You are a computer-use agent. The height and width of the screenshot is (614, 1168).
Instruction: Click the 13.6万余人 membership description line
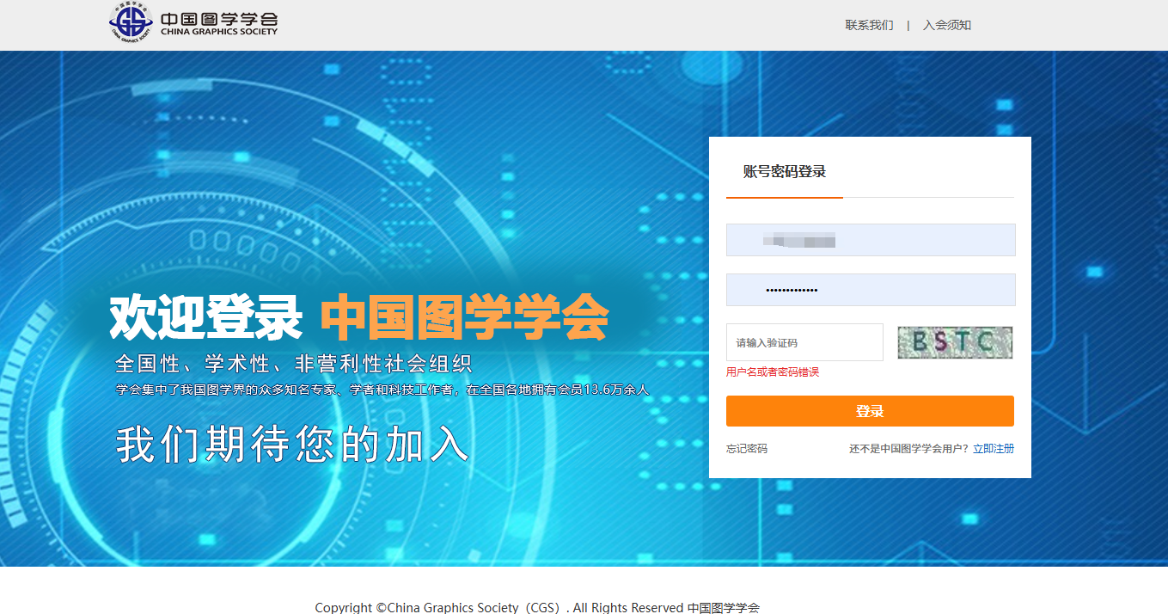pyautogui.click(x=382, y=390)
